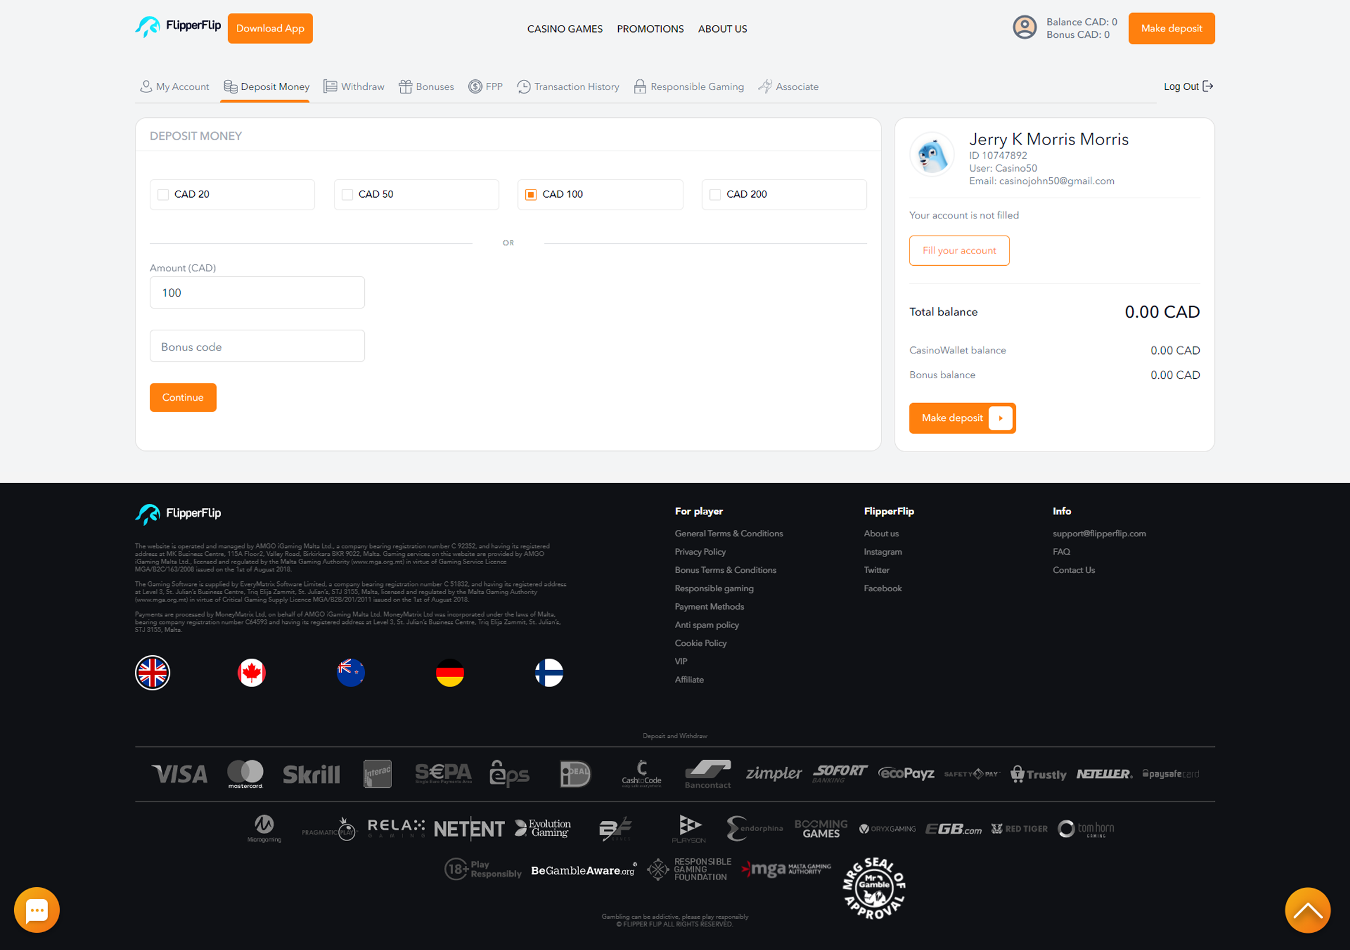Click the MGA Malta Gaming Authority logo
The height and width of the screenshot is (950, 1350).
tap(786, 869)
